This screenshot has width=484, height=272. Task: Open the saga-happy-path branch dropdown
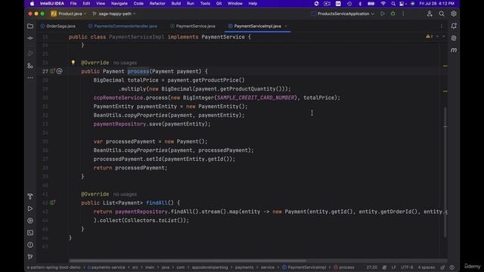[114, 14]
